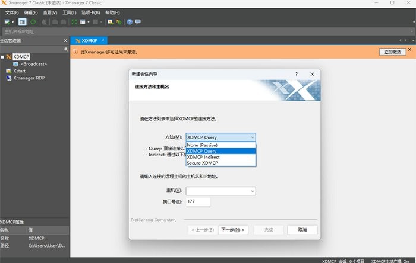Open the 工具(T) menu
416x263 pixels.
(x=70, y=12)
